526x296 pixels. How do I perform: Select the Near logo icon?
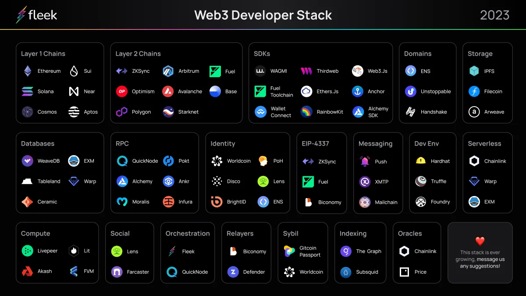click(74, 91)
